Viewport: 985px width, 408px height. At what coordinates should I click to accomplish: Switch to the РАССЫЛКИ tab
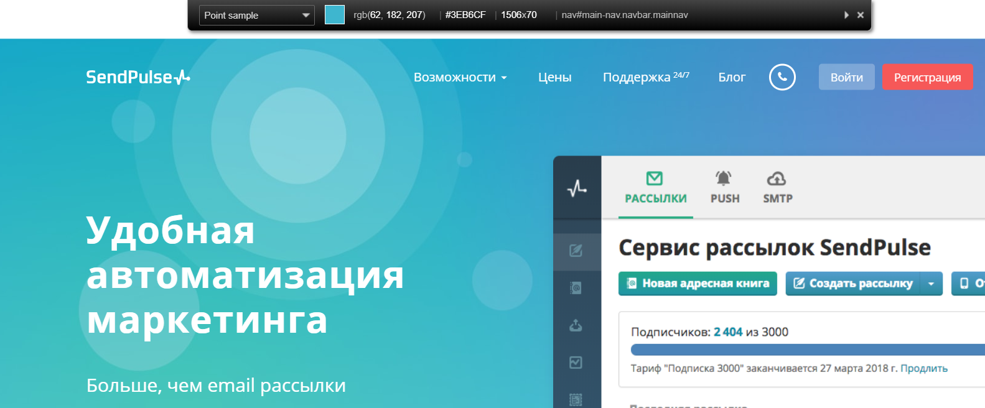[x=656, y=187]
